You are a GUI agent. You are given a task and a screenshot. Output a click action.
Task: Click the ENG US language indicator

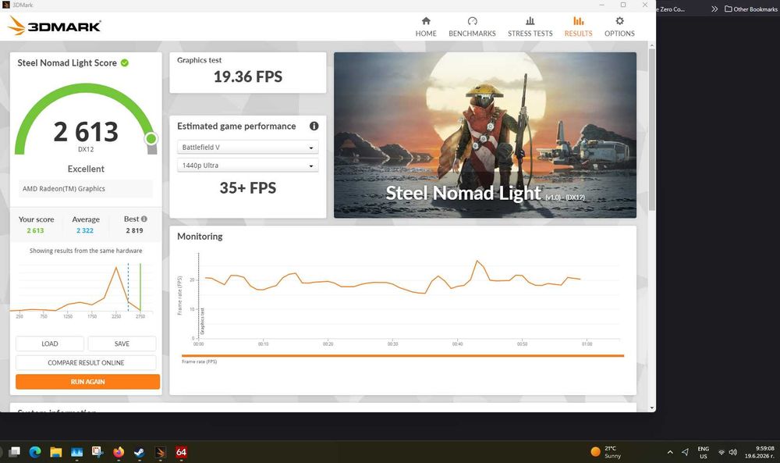[x=703, y=452]
